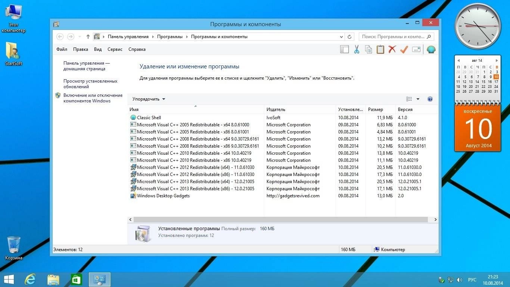This screenshot has width=510, height=287.
Task: Open the address bar history dropdown
Action: click(341, 37)
